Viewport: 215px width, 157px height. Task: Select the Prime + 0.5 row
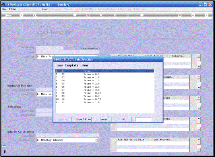(x=105, y=74)
